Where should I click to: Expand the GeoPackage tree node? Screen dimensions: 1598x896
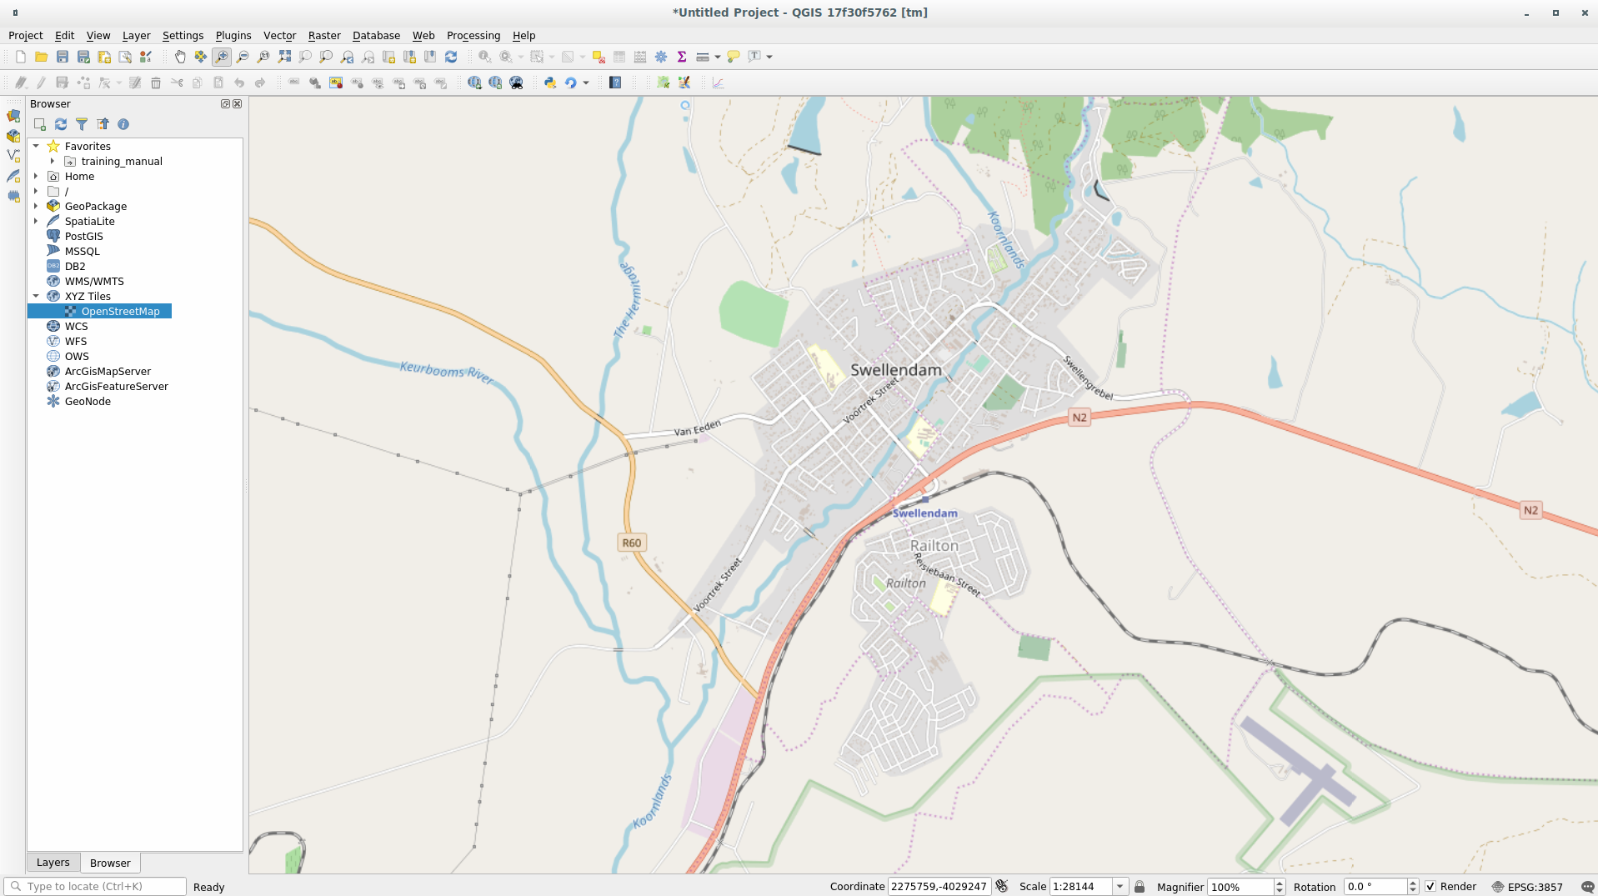(36, 206)
